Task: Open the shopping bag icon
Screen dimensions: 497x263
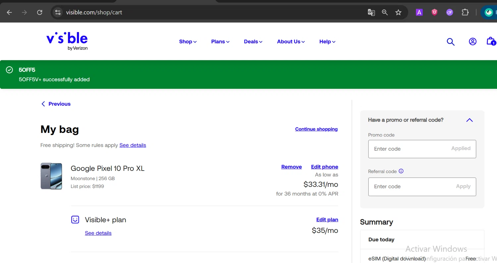Action: pyautogui.click(x=490, y=41)
